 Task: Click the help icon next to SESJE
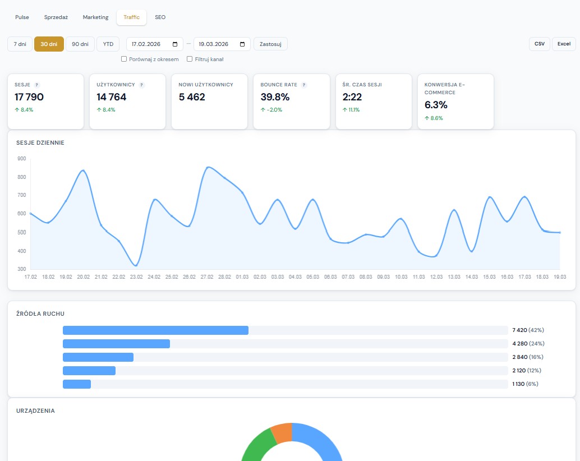tap(37, 85)
